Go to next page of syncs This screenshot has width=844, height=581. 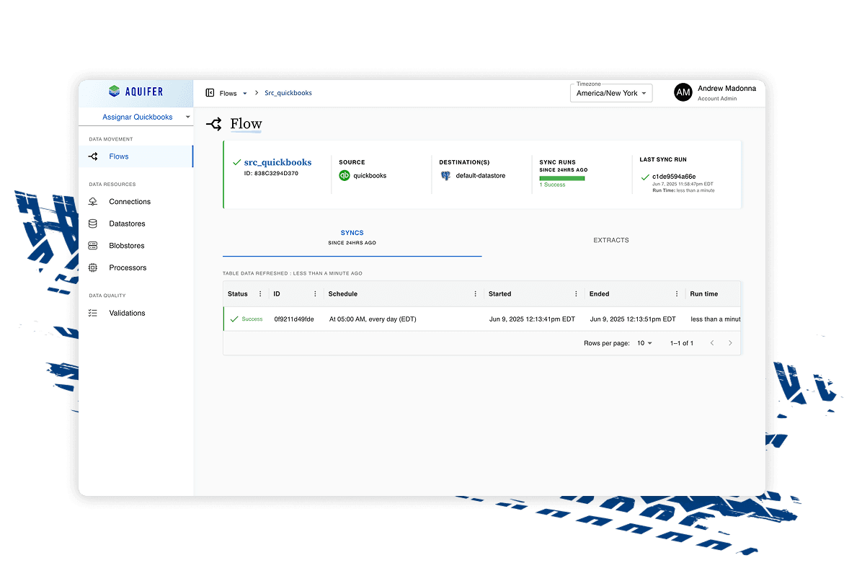pos(730,343)
